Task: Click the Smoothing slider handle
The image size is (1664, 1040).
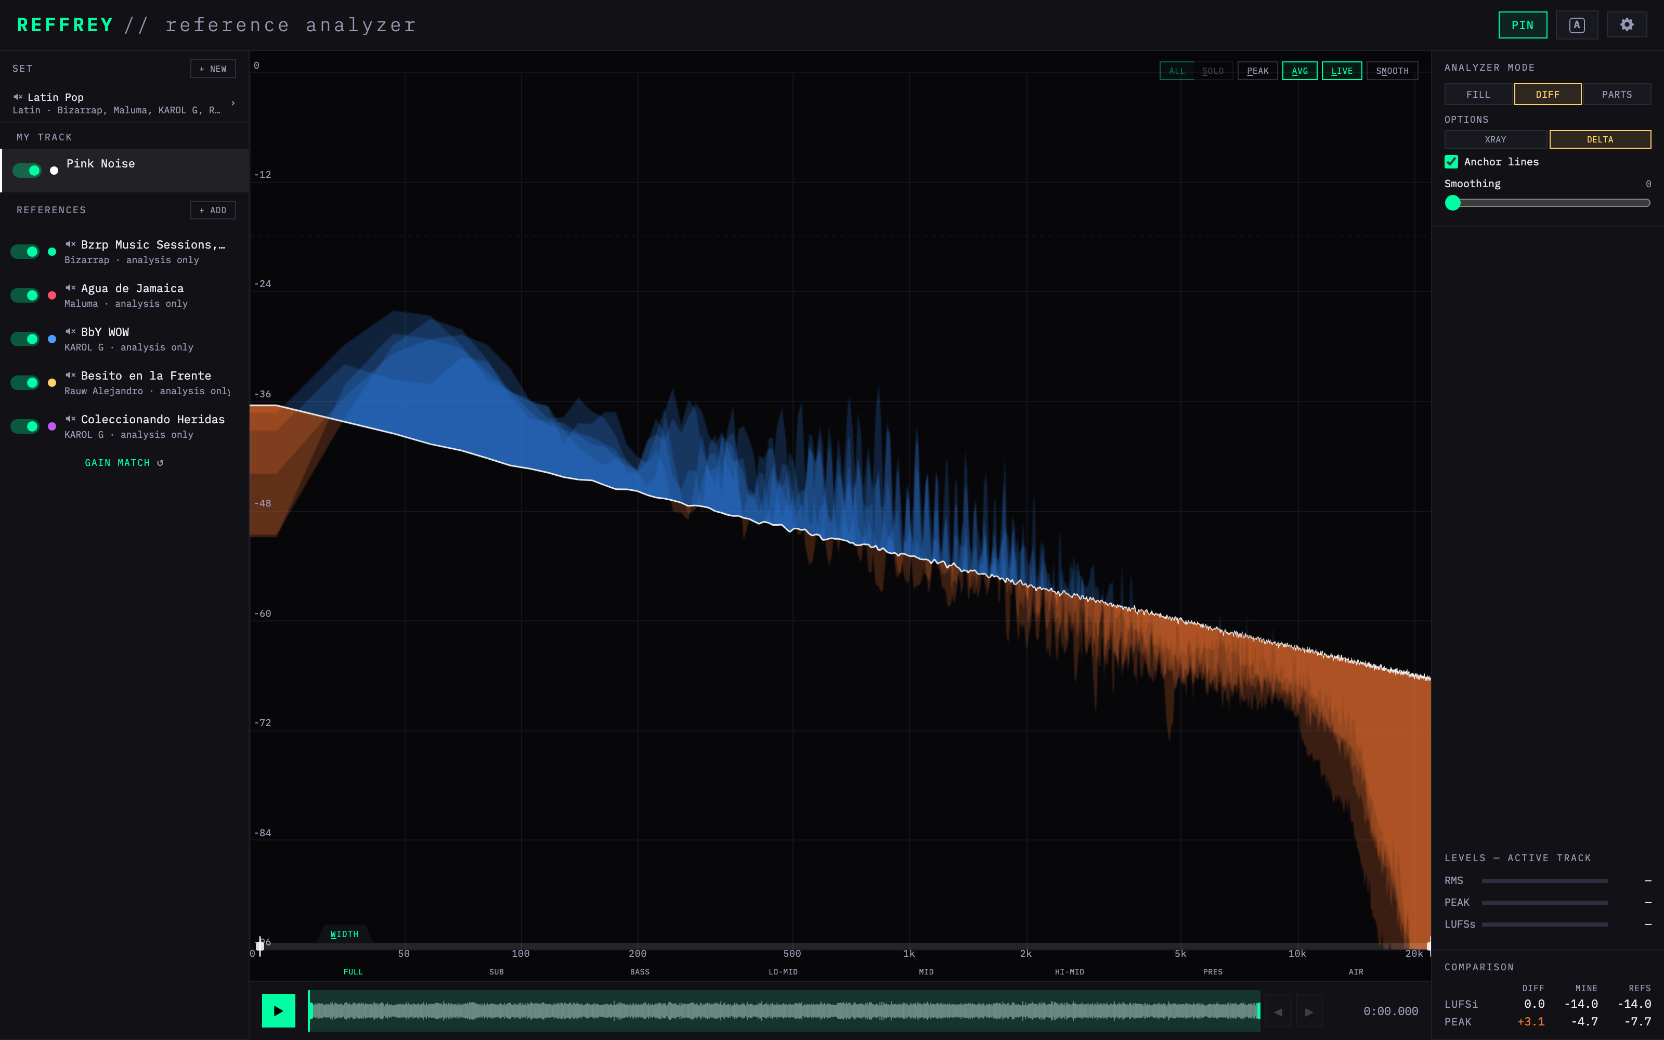Action: [x=1453, y=203]
